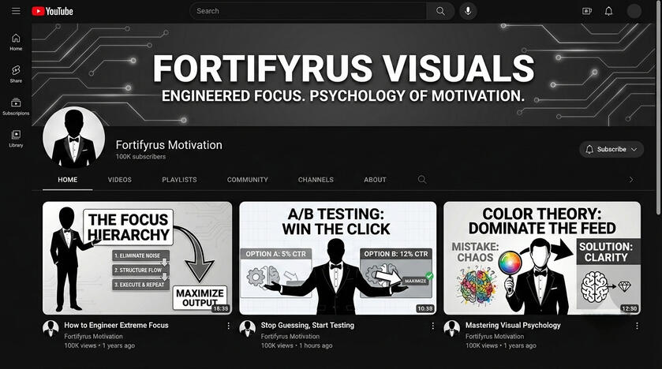Screen dimensions: 662x369
Task: Search within channel using tab magnifier
Action: (422, 180)
